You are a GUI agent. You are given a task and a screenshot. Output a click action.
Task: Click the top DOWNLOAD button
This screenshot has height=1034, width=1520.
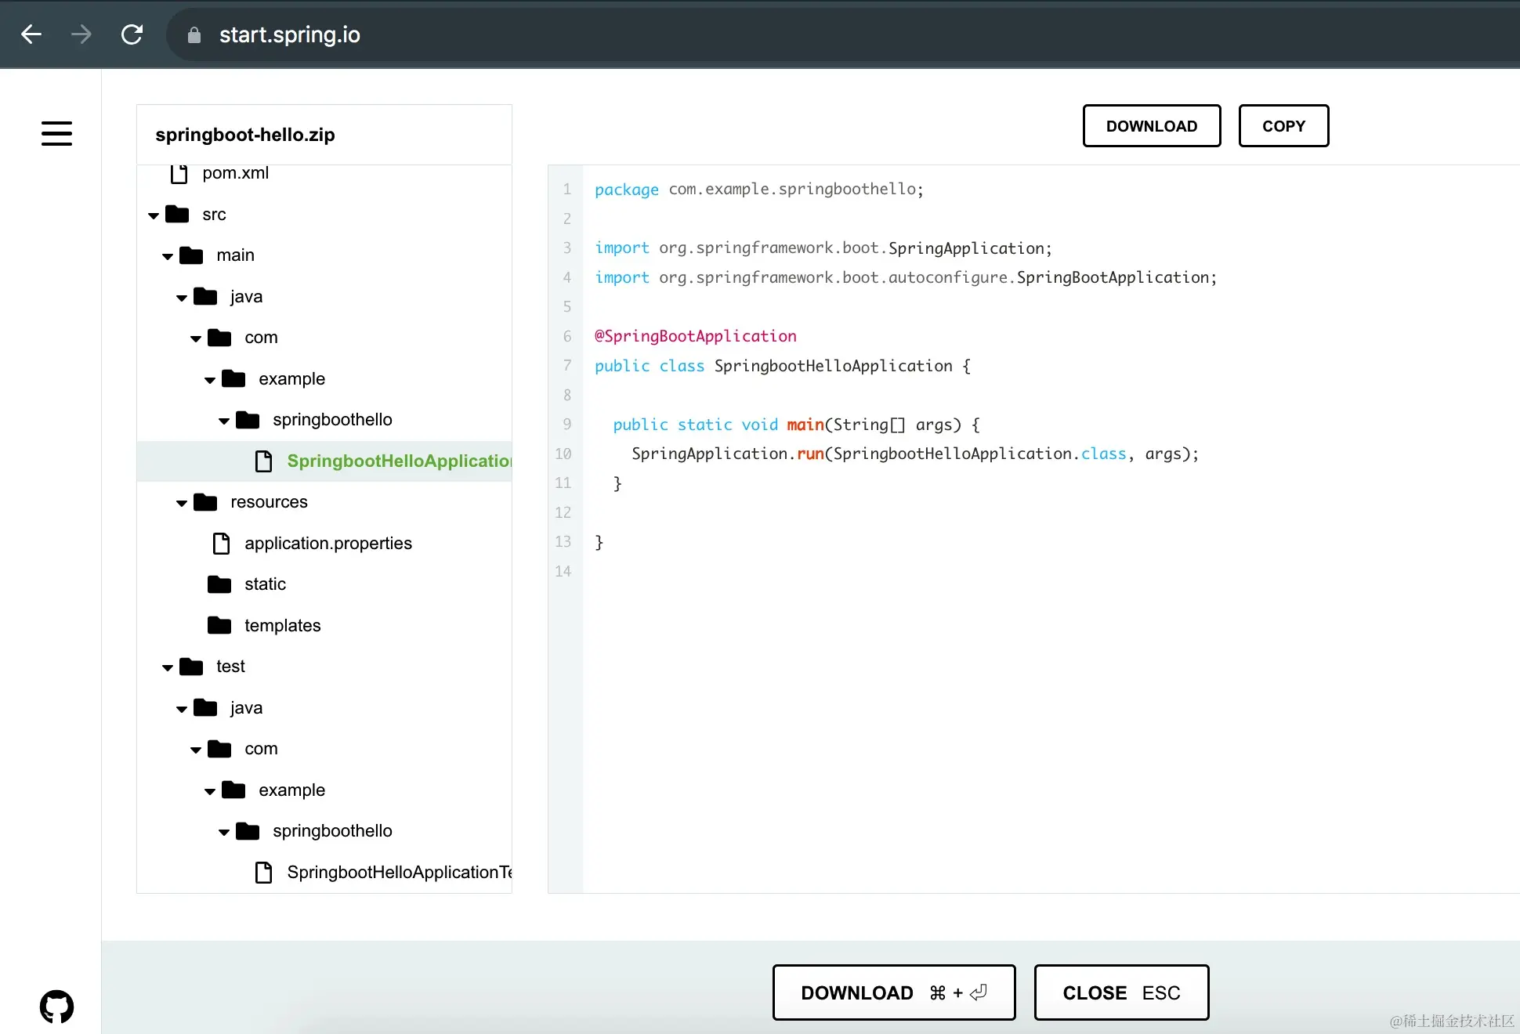[1152, 125]
